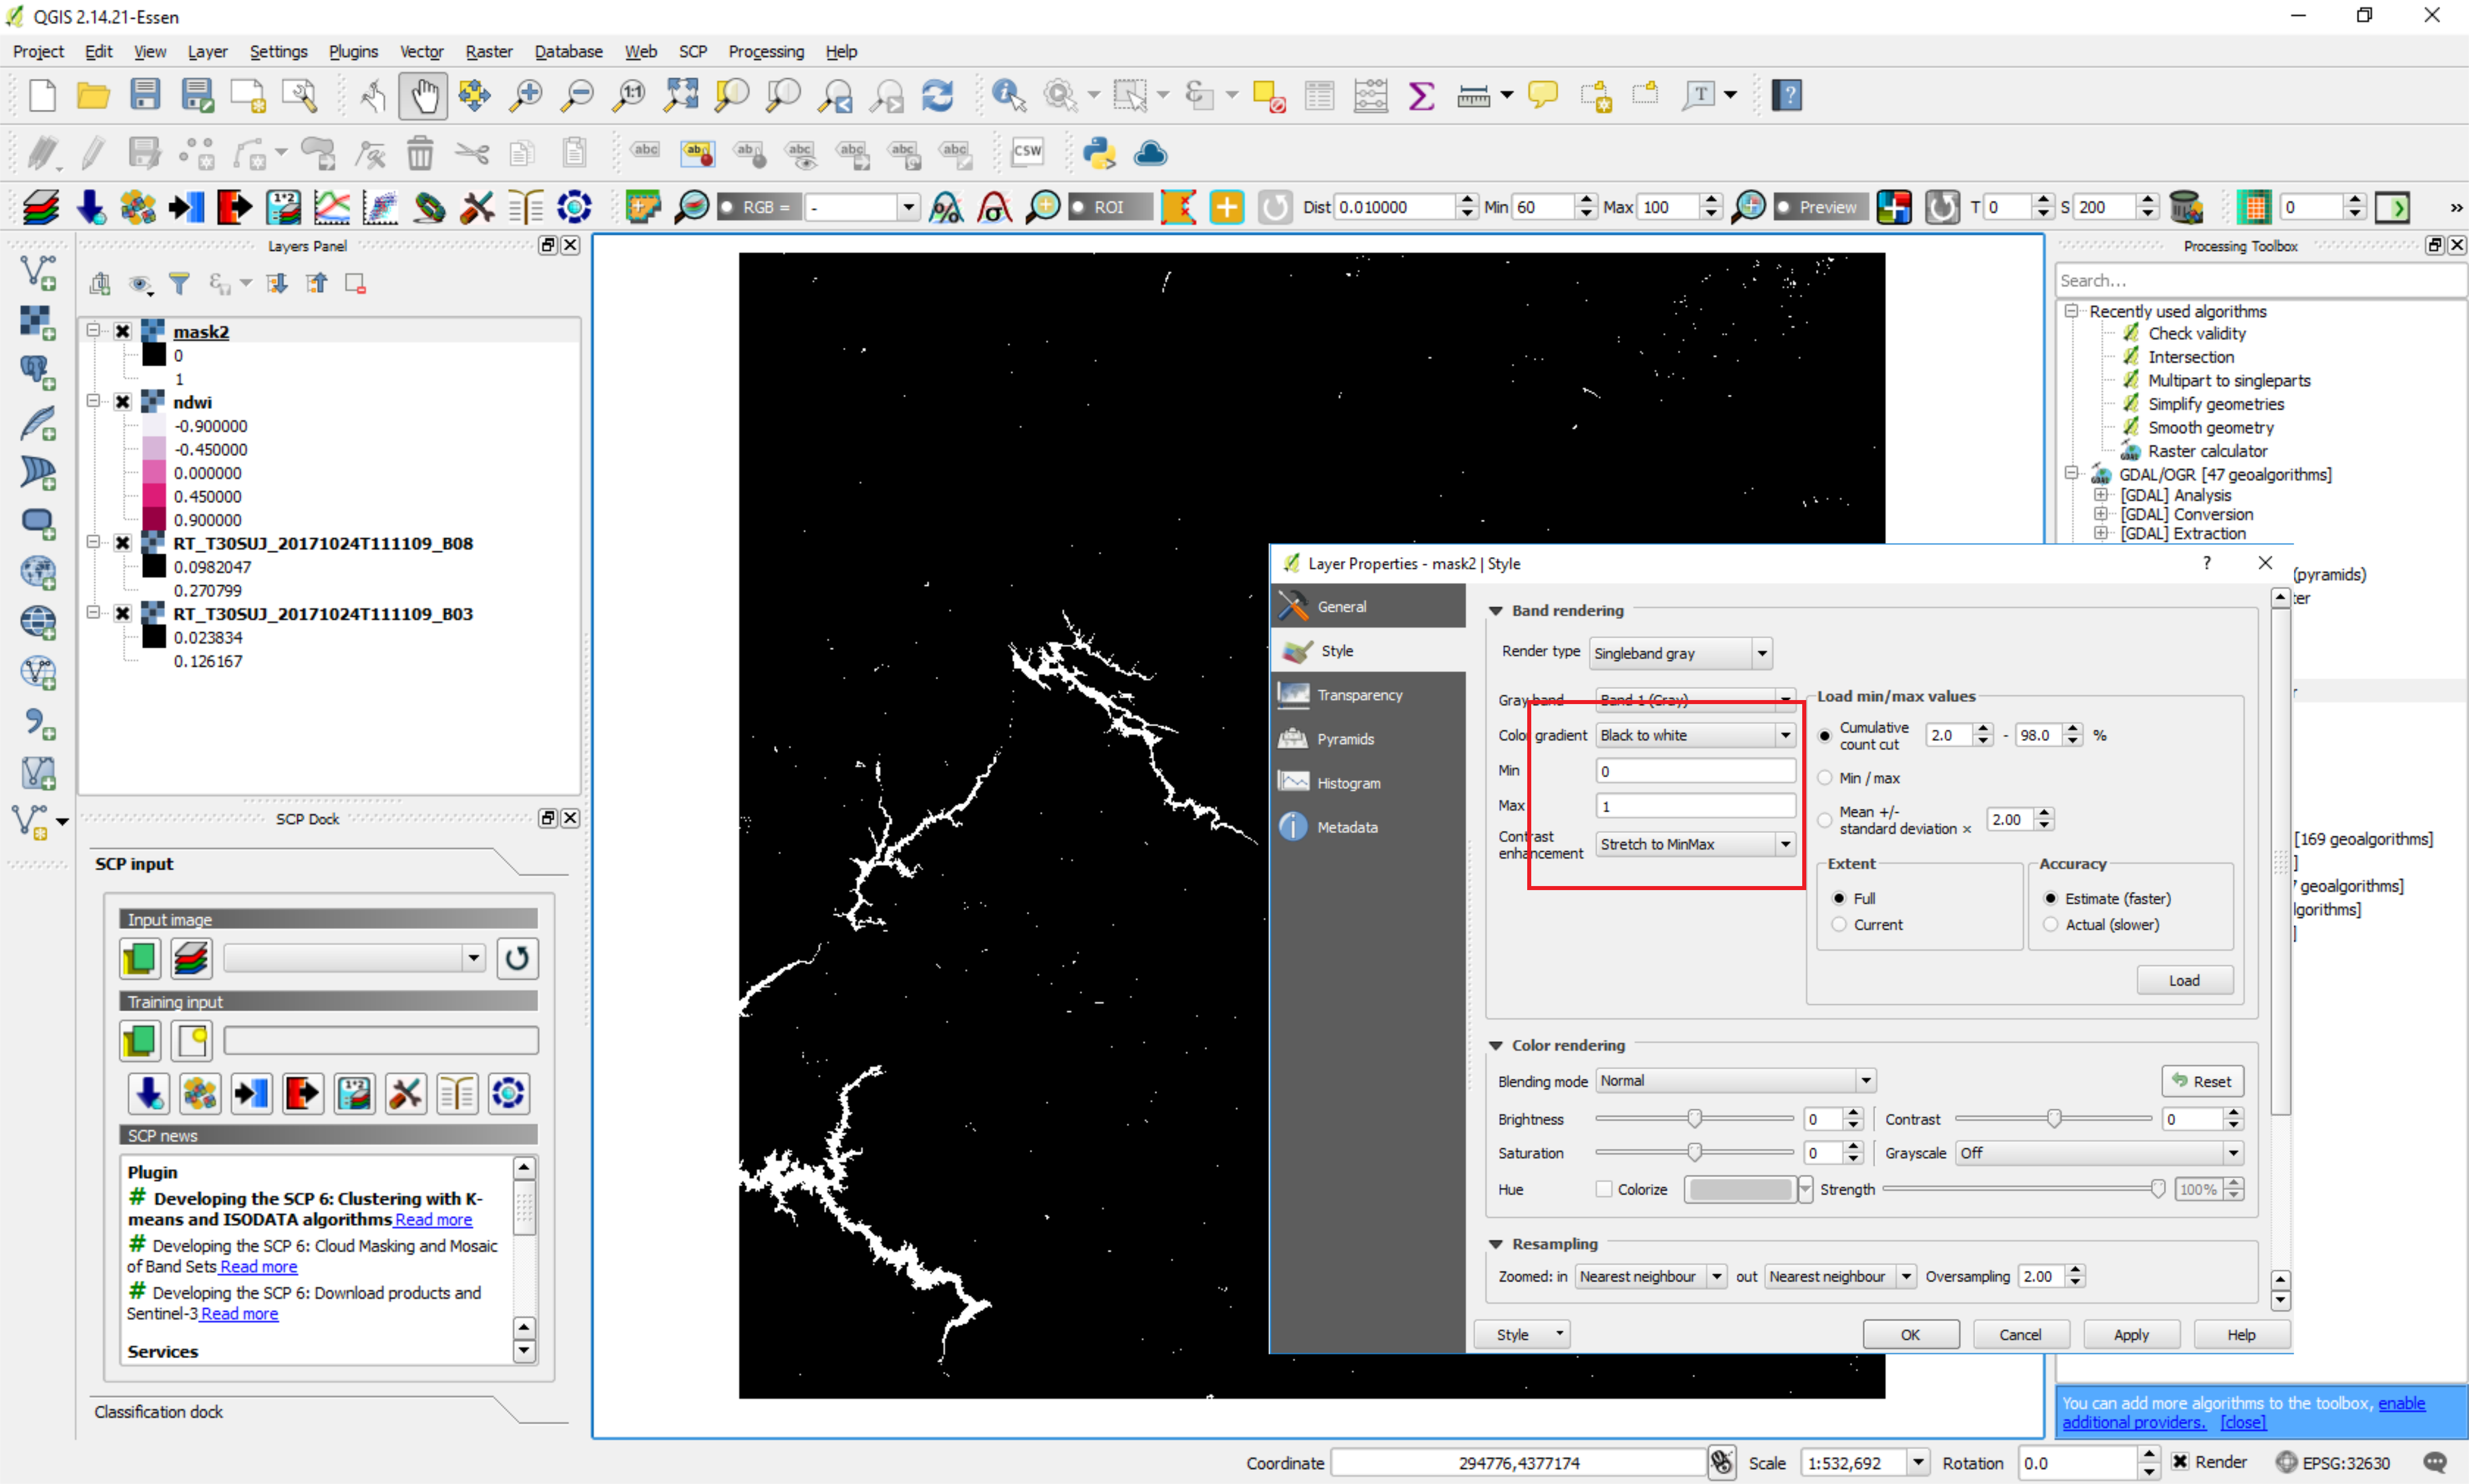Collapse the mask2 layer tree node
The image size is (2469, 1484).
coord(93,331)
